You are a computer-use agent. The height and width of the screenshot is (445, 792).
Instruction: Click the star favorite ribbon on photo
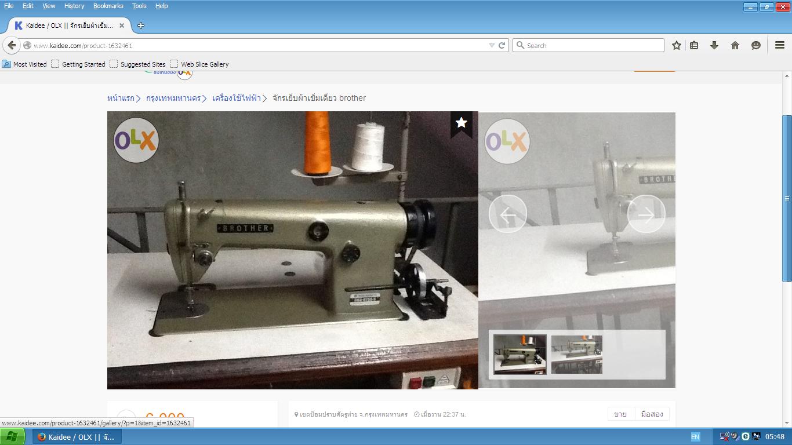[462, 124]
